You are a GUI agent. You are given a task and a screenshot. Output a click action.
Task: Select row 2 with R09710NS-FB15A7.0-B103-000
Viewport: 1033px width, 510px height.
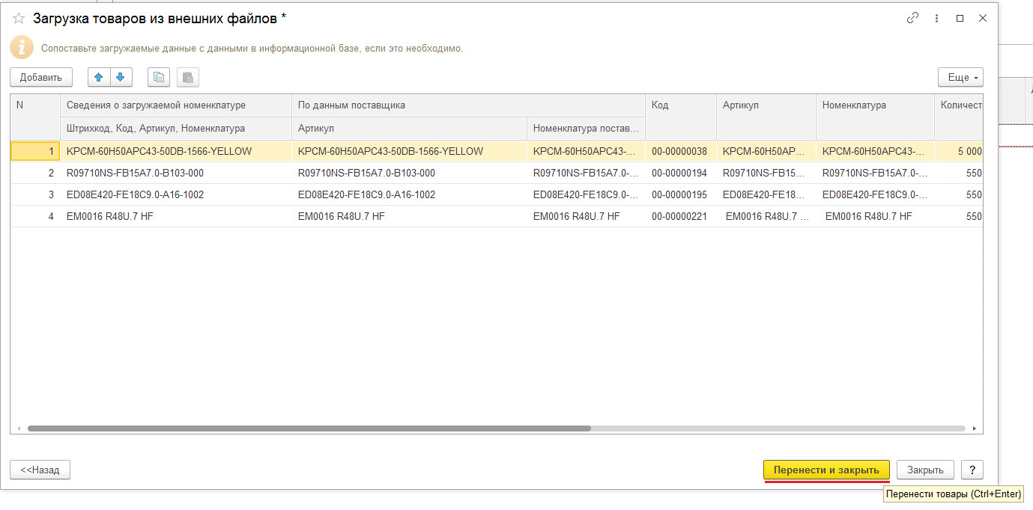coord(135,173)
